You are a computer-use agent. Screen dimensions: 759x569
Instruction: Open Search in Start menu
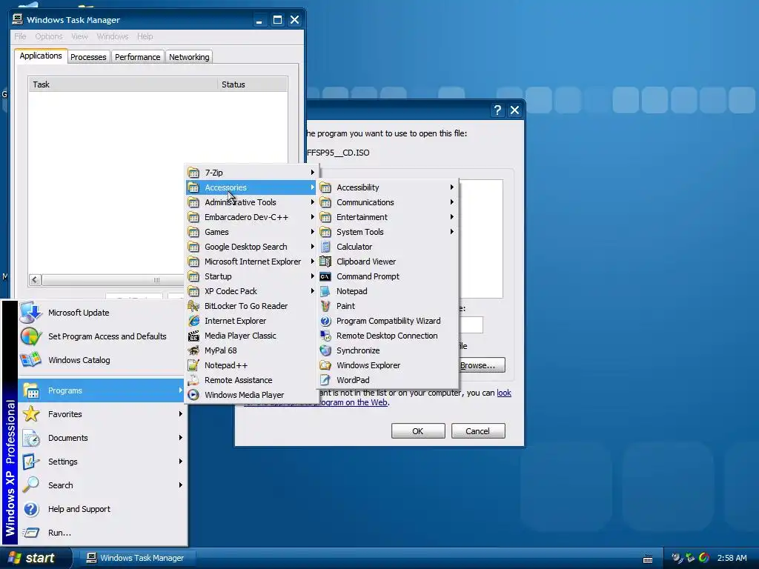coord(102,485)
